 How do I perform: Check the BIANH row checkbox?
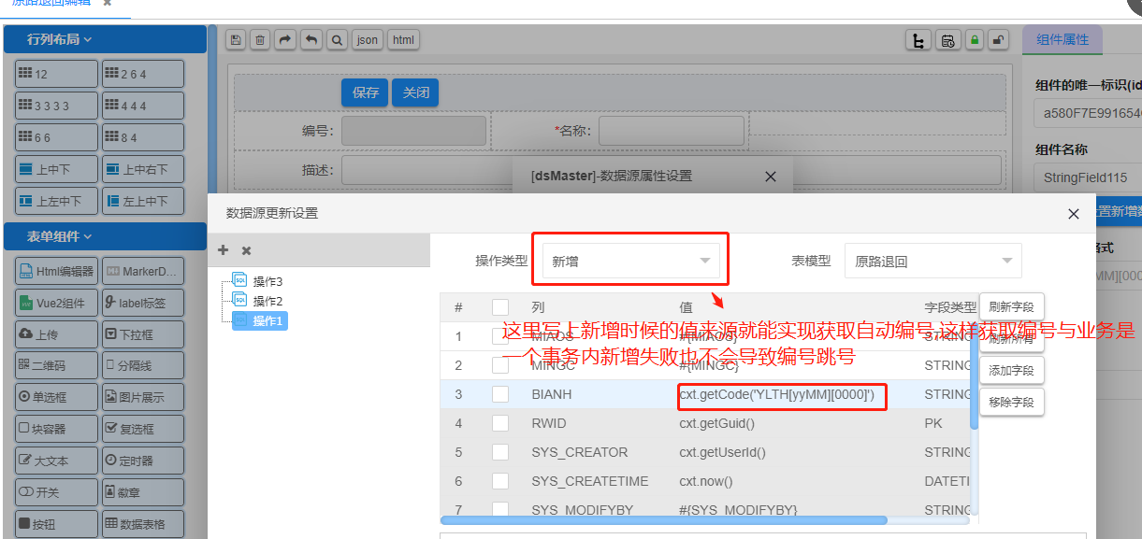(x=500, y=394)
